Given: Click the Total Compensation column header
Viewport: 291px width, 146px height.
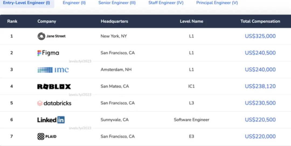Looking at the screenshot, I should [x=260, y=21].
